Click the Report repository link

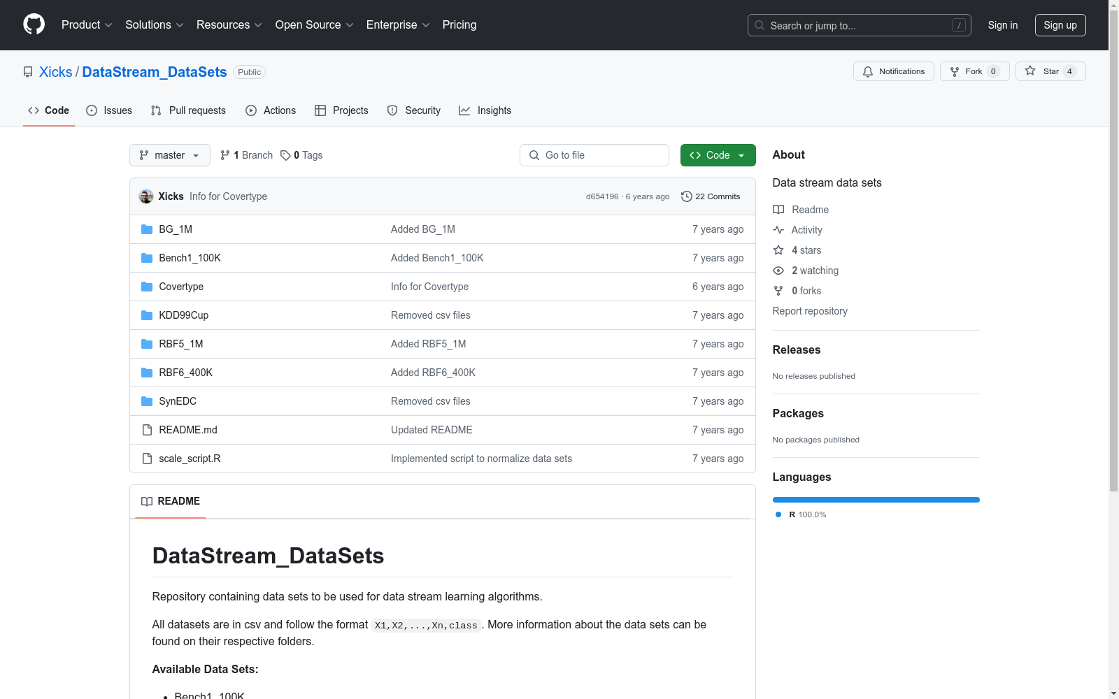[x=810, y=311]
